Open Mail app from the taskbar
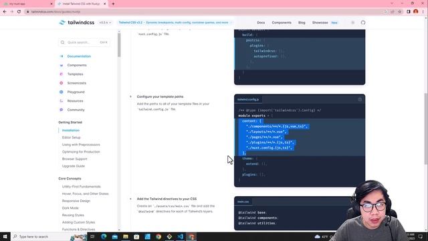The height and width of the screenshot is (241, 428). pos(114,236)
